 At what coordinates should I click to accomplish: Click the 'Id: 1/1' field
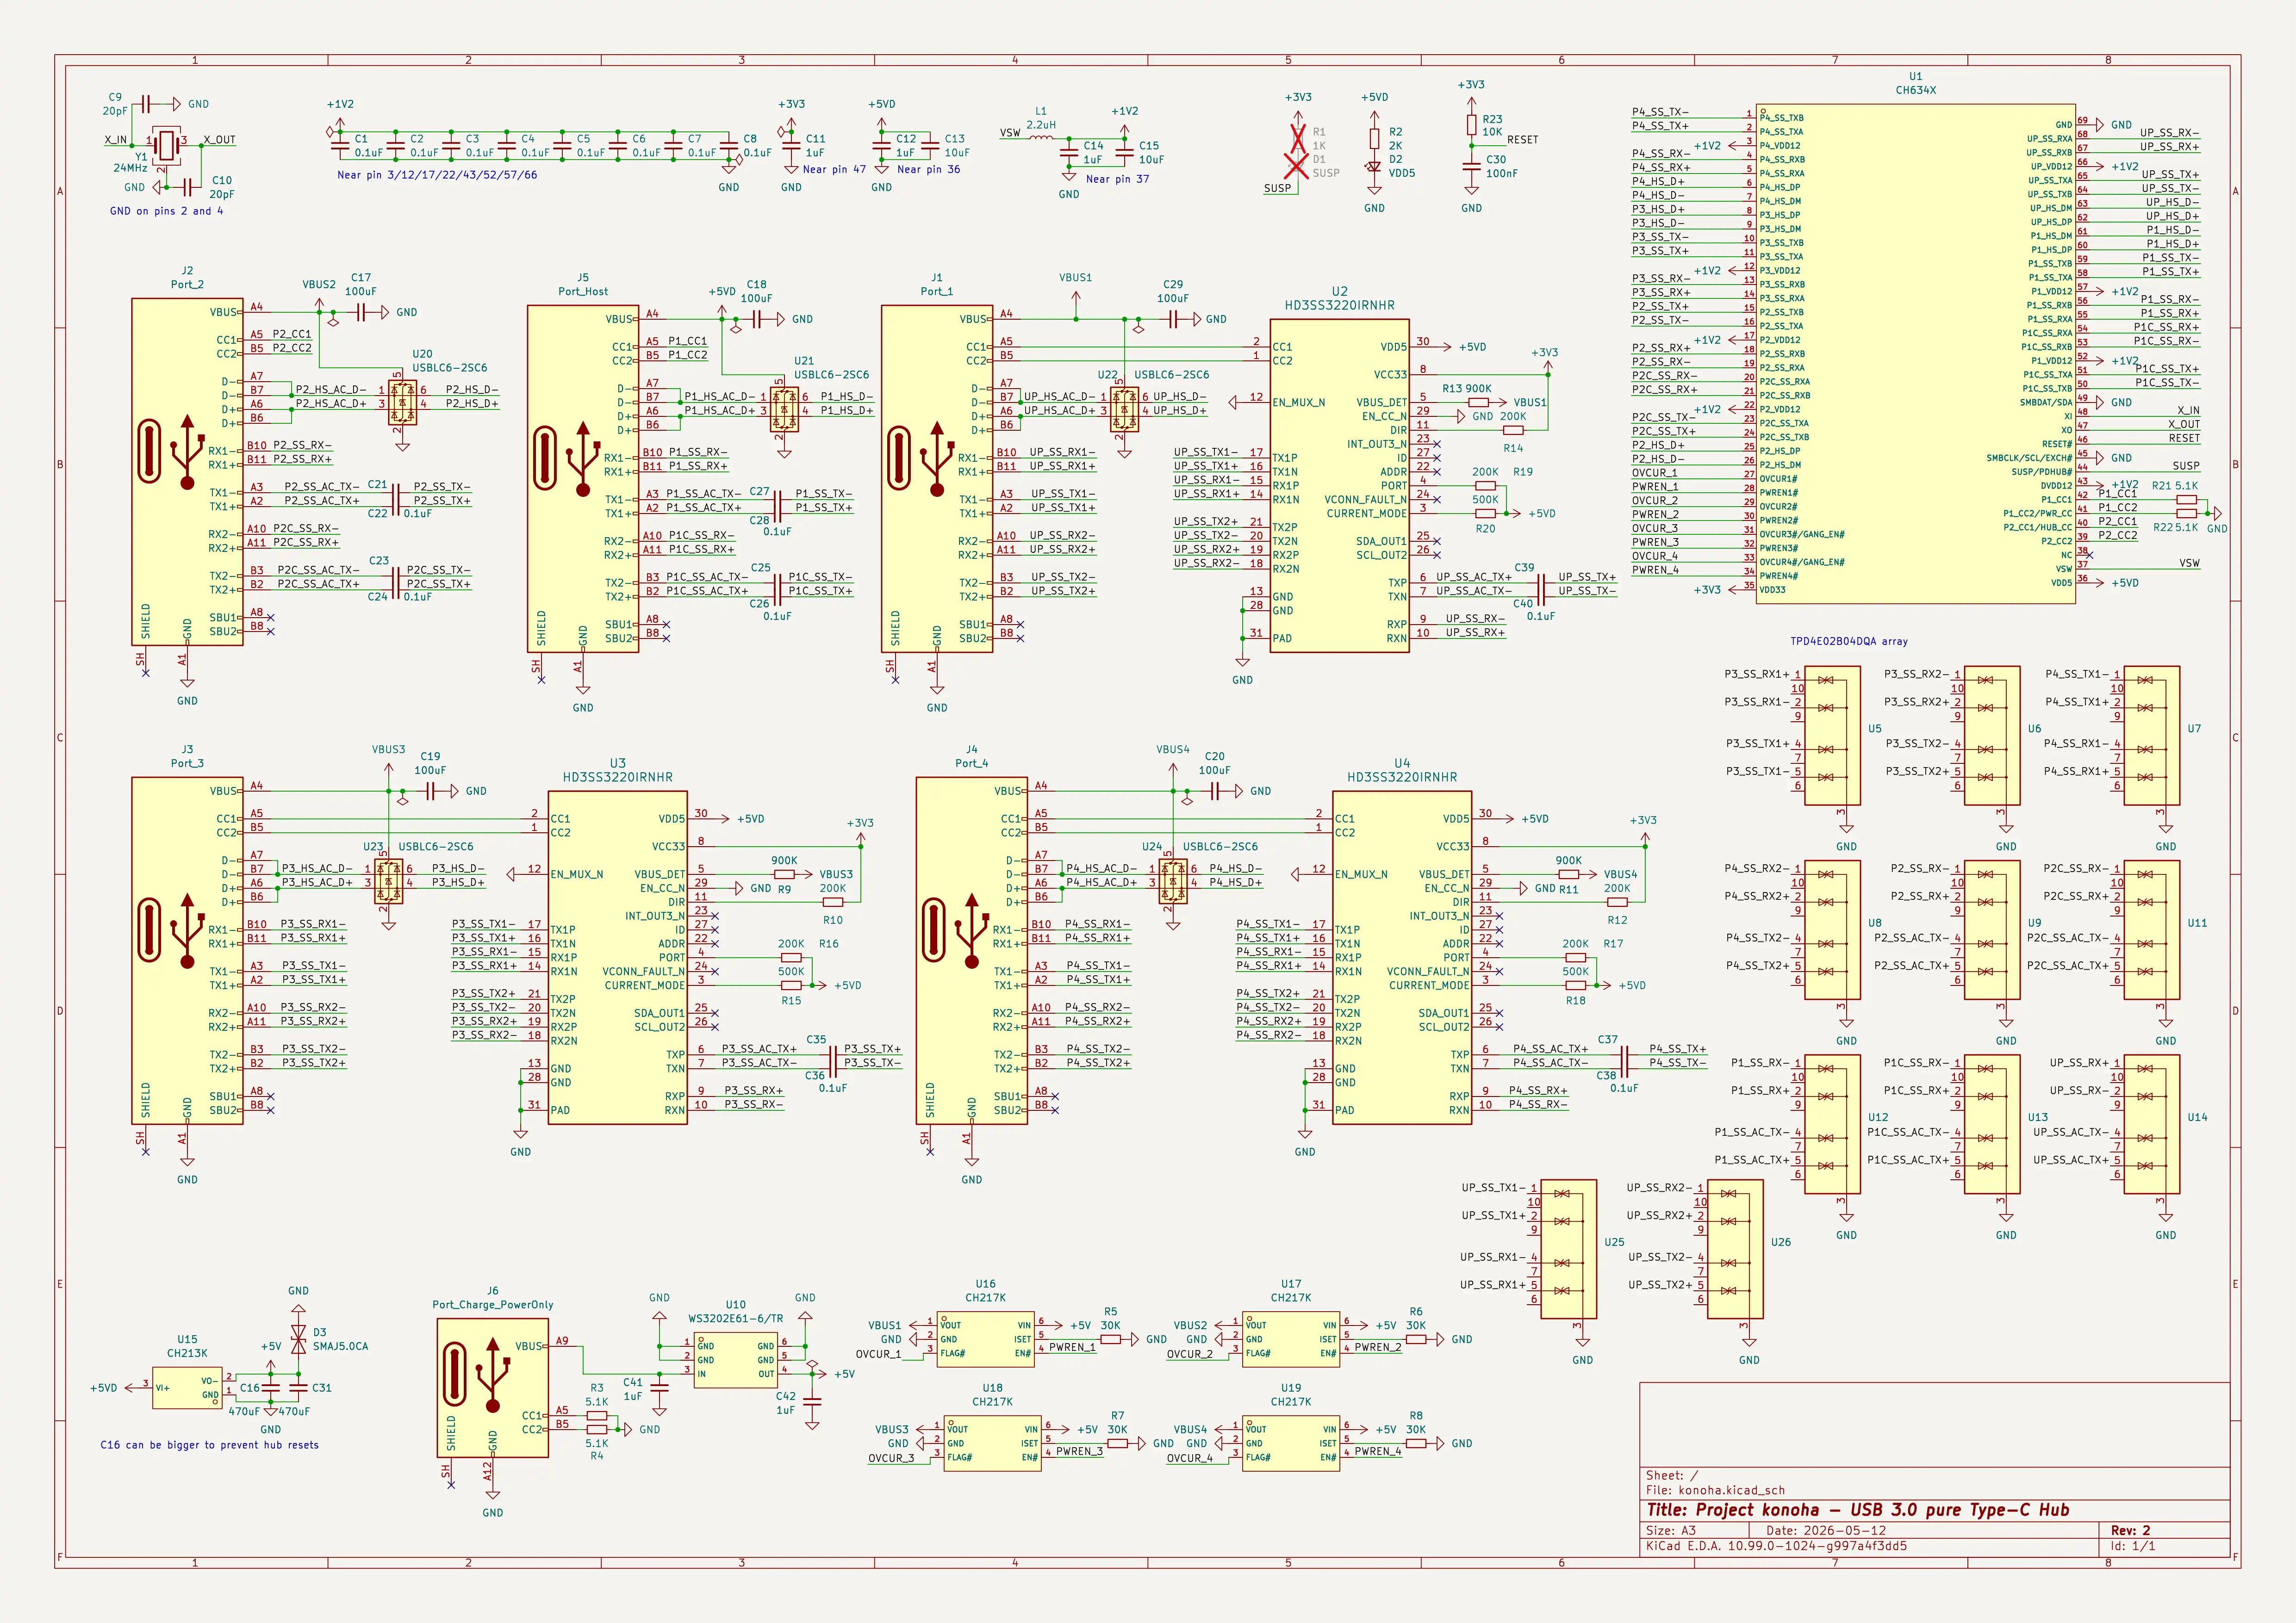pos(2134,1546)
